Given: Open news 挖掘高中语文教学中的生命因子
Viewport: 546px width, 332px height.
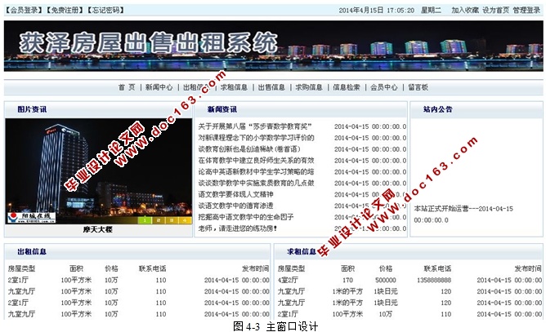Looking at the screenshot, I should click(x=246, y=217).
